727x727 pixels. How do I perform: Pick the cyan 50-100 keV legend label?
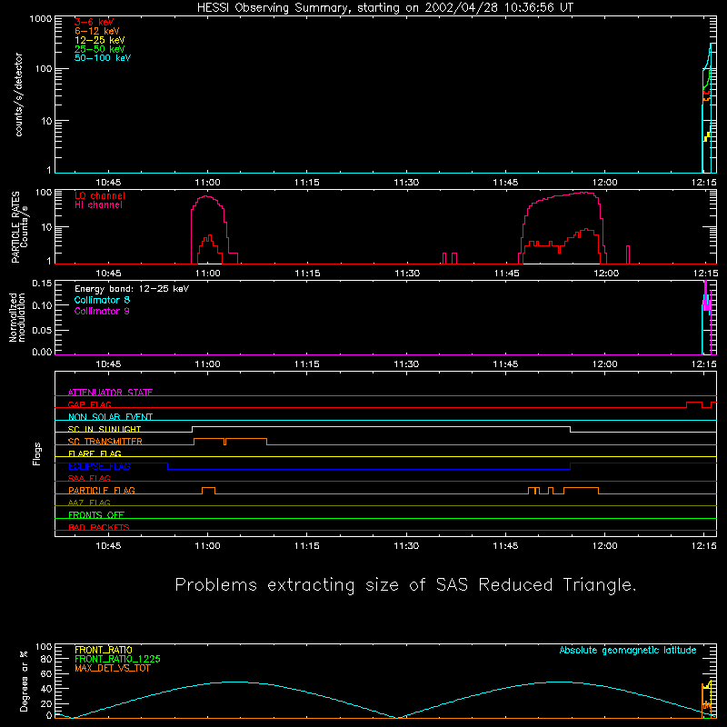point(103,58)
